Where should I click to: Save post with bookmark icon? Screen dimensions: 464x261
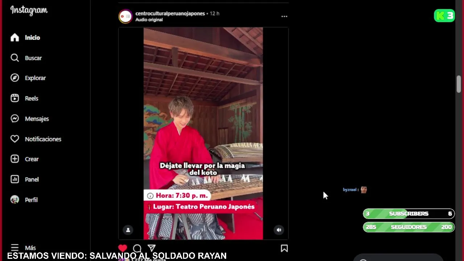click(x=284, y=248)
